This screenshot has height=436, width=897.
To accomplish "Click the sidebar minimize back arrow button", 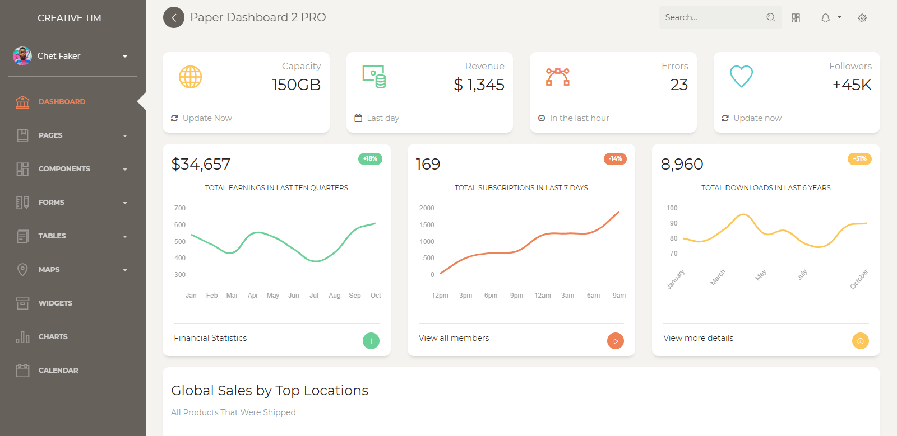I will click(174, 17).
